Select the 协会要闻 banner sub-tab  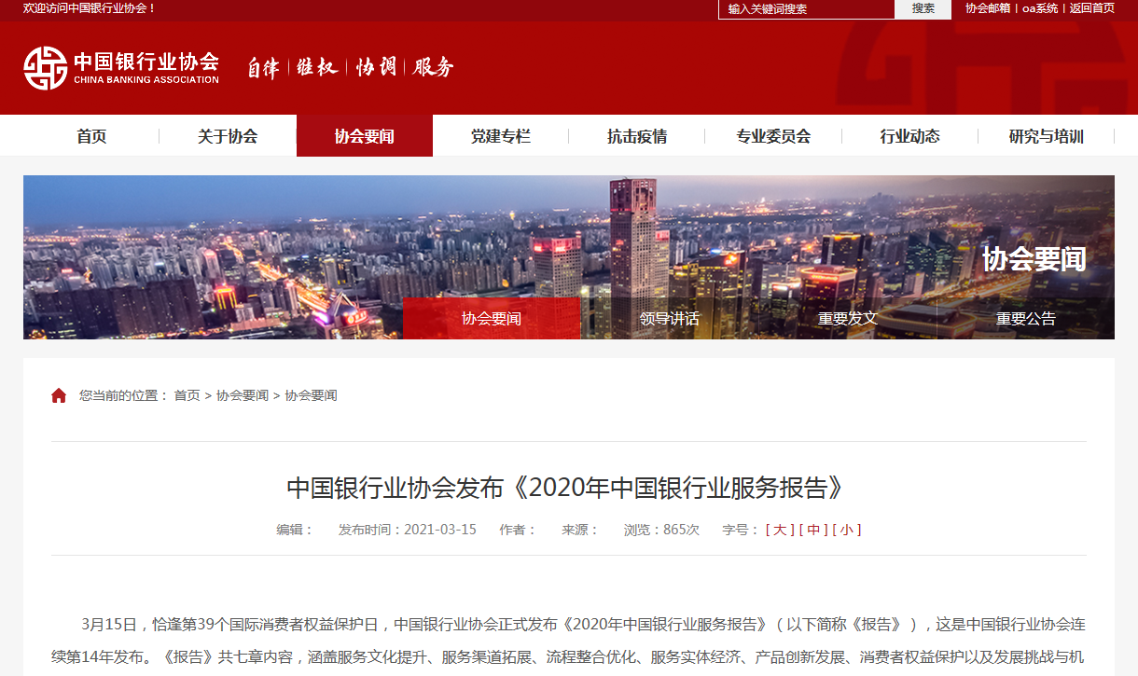[x=492, y=318]
